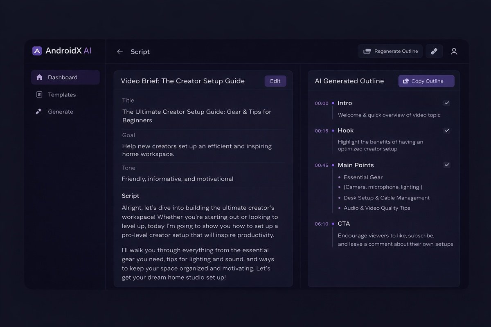The image size is (491, 327).
Task: Open the user profile icon
Action: coord(454,51)
